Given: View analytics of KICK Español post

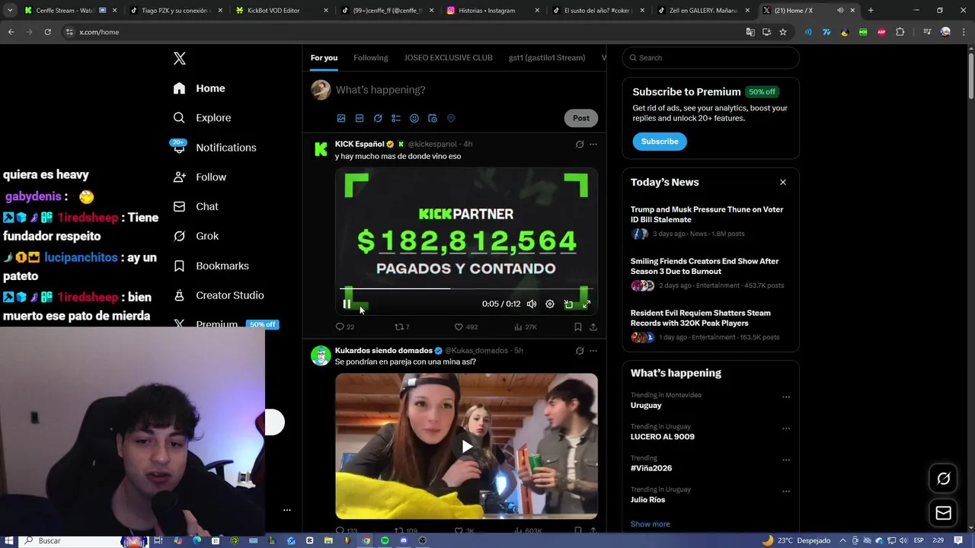Looking at the screenshot, I should [x=525, y=327].
